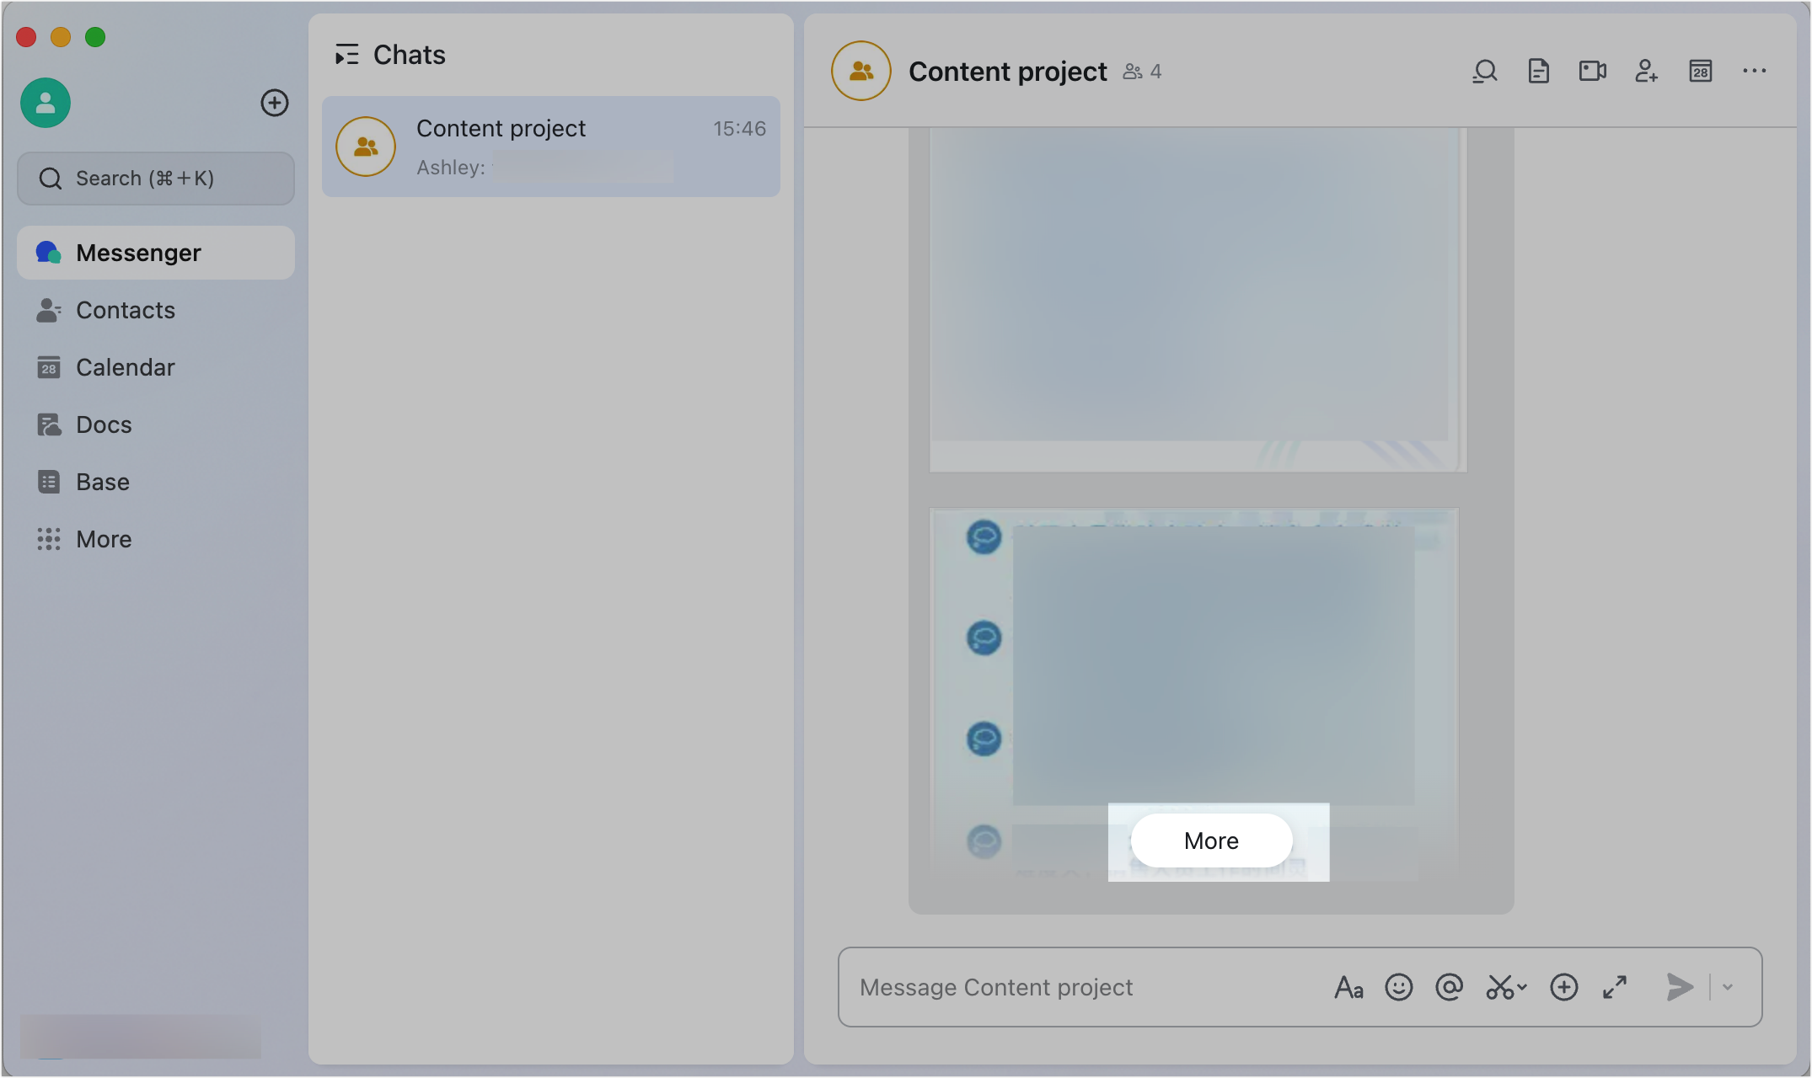Add members to Content project
Image resolution: width=1812 pixels, height=1078 pixels.
[x=1647, y=72]
